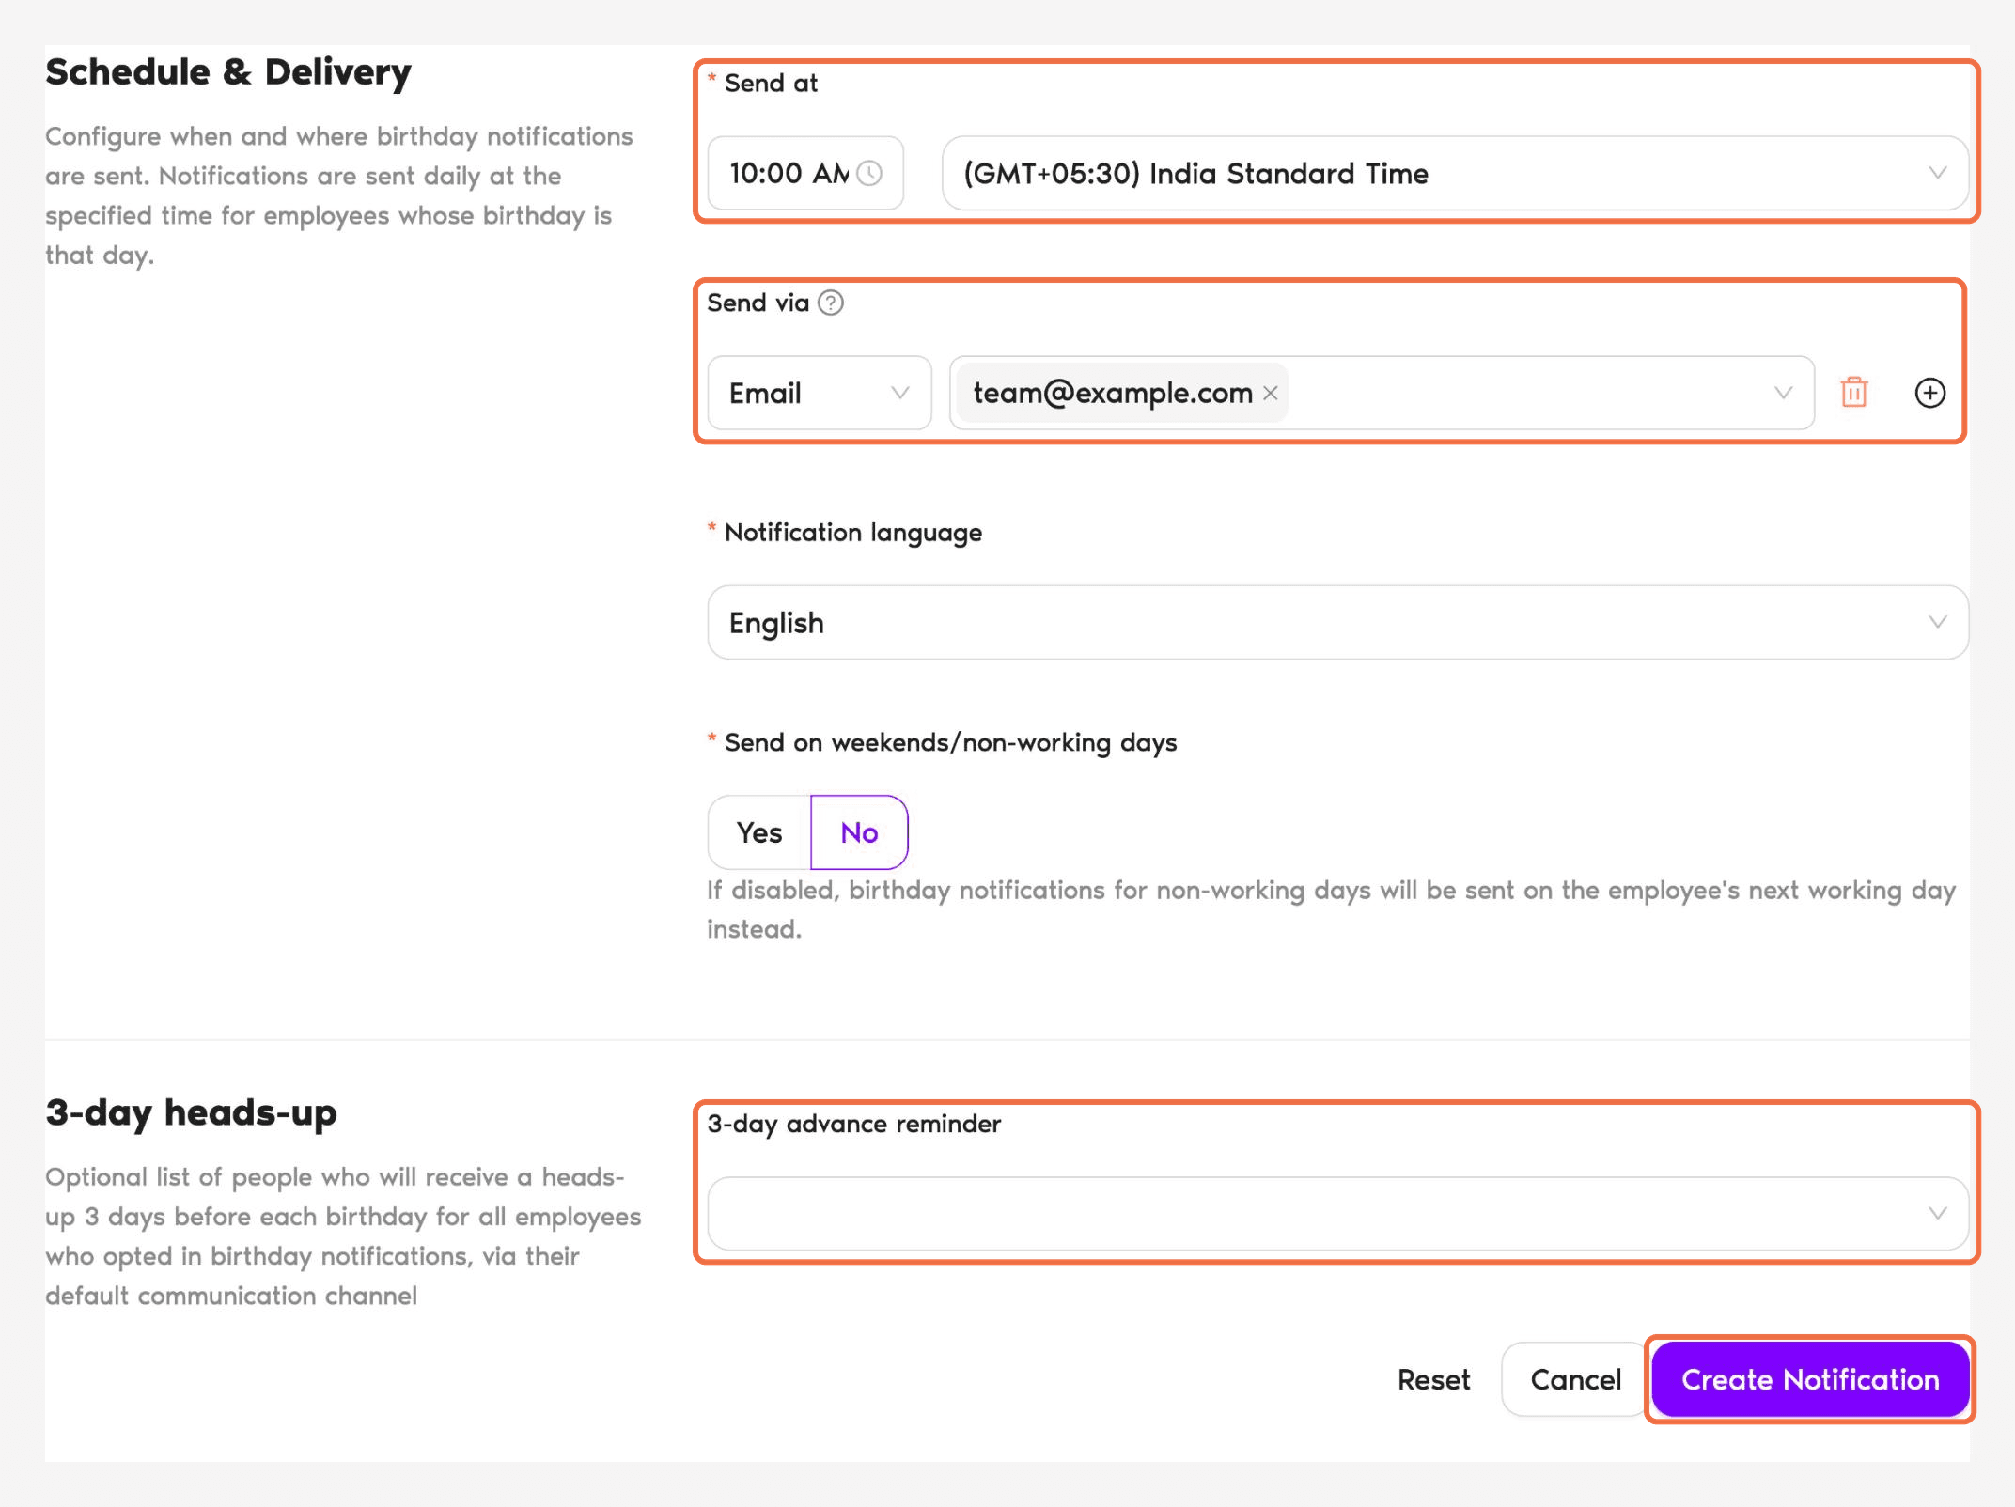Remove team@example.com tag with X
2015x1507 pixels.
click(x=1270, y=393)
